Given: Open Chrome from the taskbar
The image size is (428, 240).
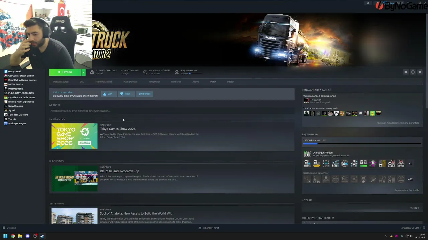Looking at the screenshot, I should point(13,236).
